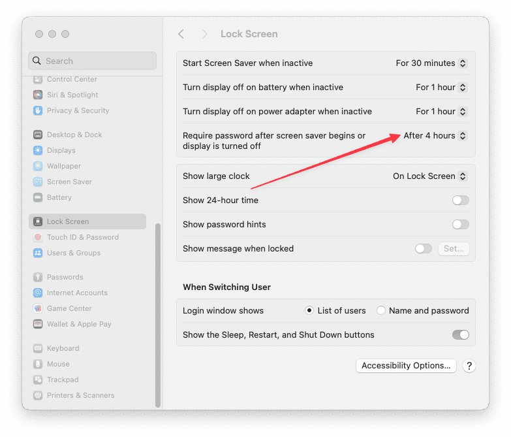Open Control Center settings icon
Viewport: 511px width, 437px height.
pyautogui.click(x=38, y=79)
